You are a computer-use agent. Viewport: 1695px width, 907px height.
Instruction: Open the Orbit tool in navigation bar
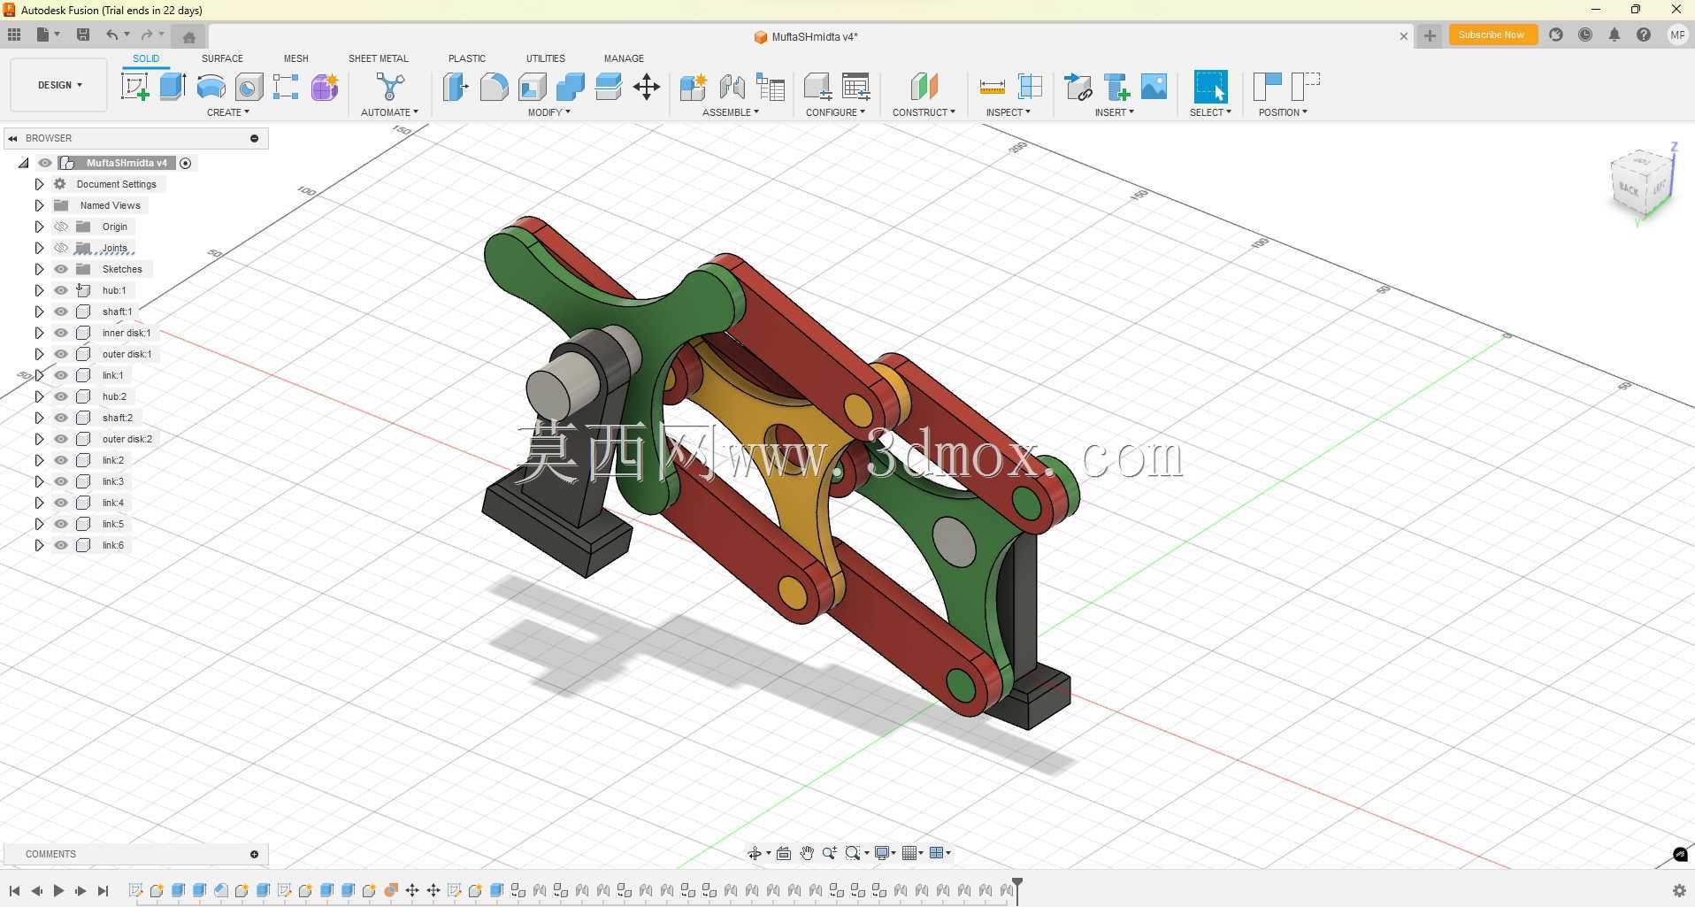click(754, 853)
